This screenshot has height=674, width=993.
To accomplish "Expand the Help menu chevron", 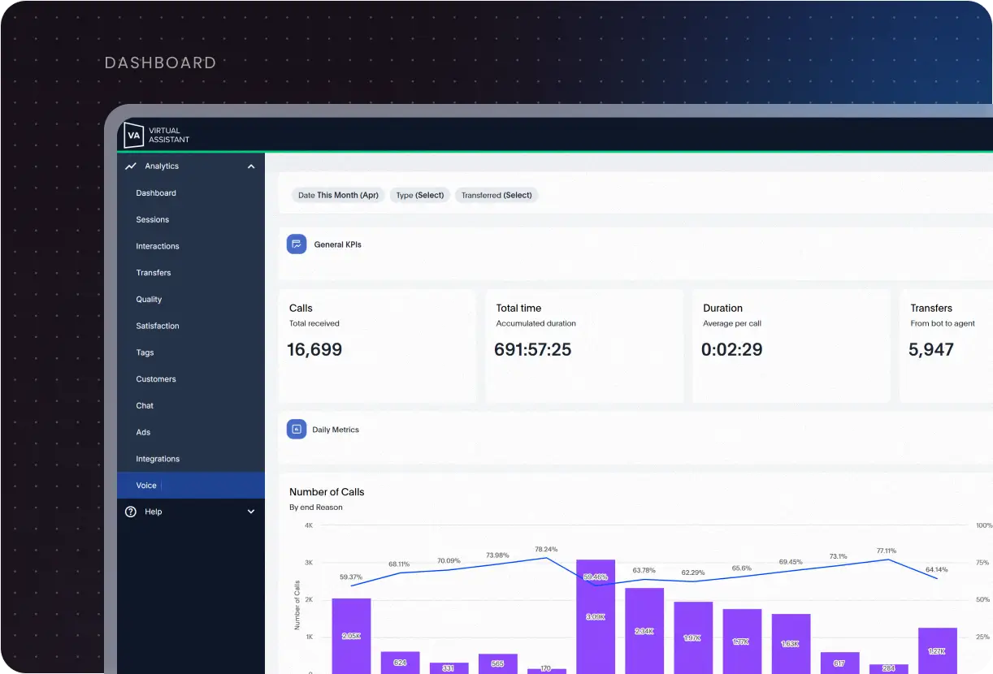I will 251,512.
